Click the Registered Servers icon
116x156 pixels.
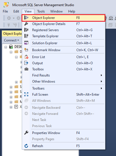coord(26,30)
